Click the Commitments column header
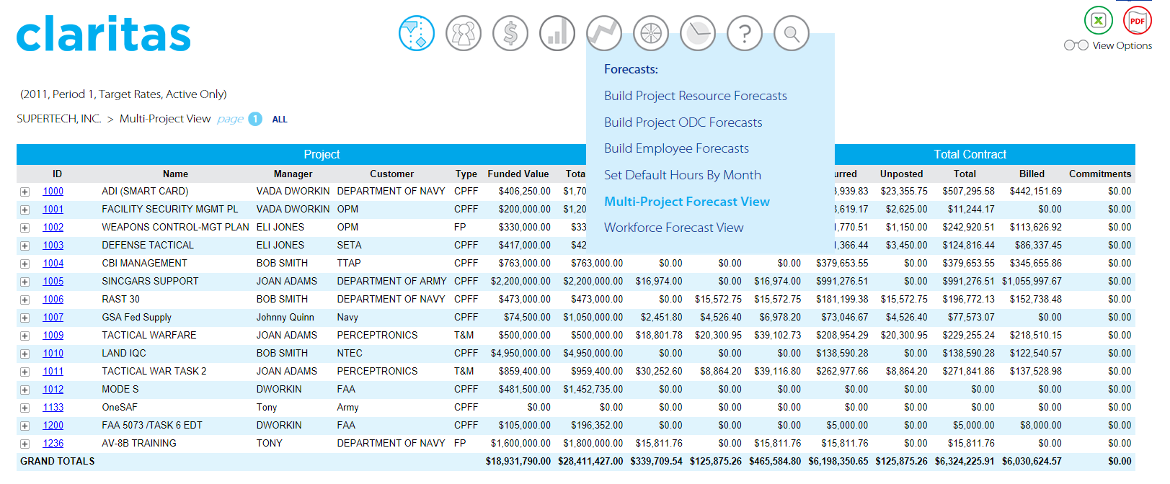 (1100, 174)
